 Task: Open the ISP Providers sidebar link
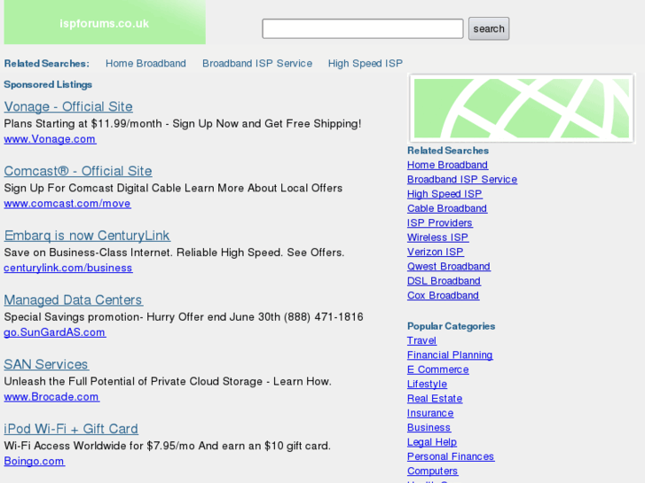pyautogui.click(x=440, y=222)
